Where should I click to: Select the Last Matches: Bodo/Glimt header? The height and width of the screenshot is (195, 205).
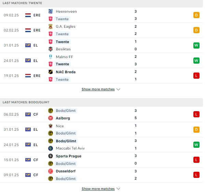point(101,102)
